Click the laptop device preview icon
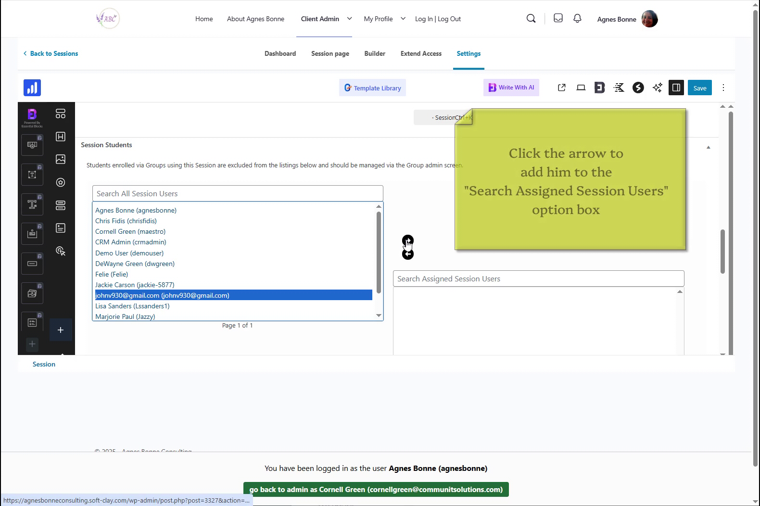The height and width of the screenshot is (506, 760). (581, 88)
